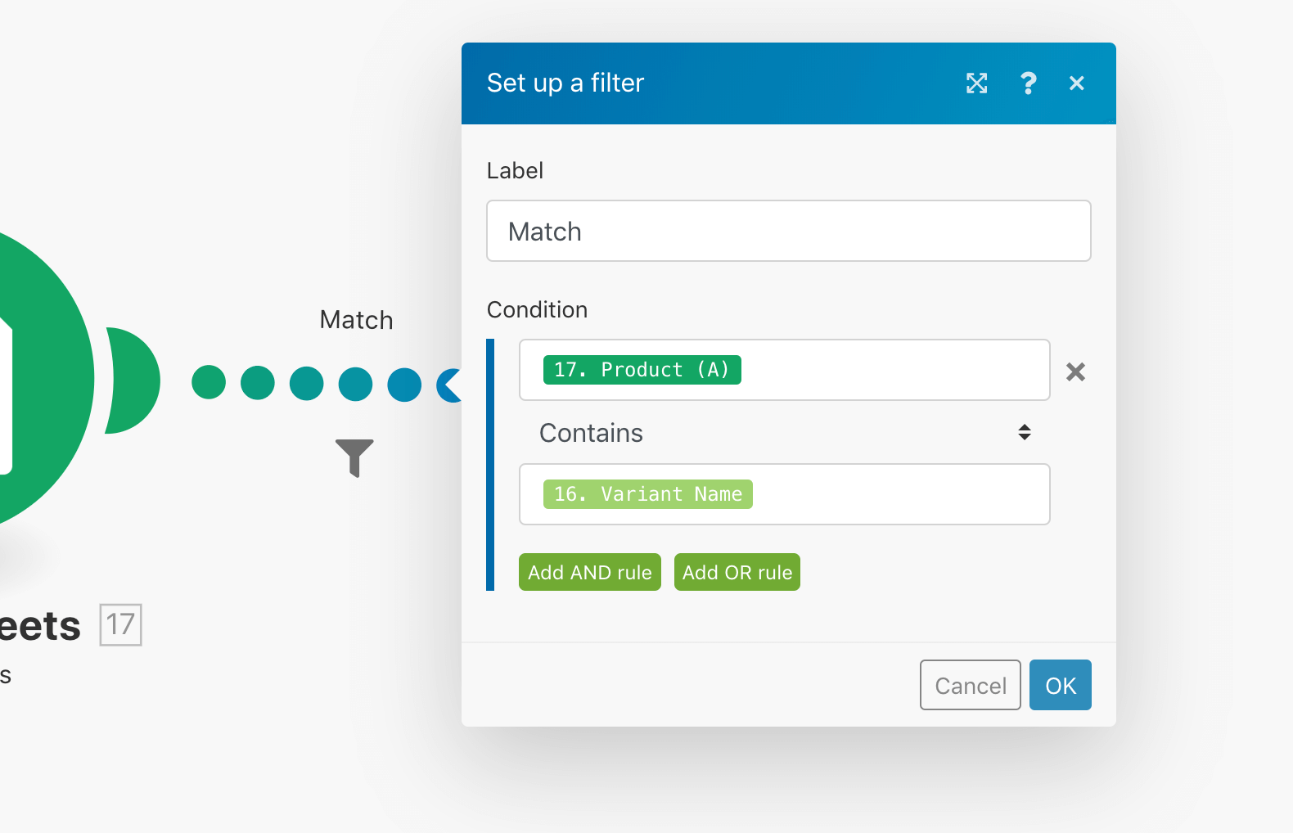Click the dotted connector route line
The image size is (1293, 833).
(x=307, y=384)
